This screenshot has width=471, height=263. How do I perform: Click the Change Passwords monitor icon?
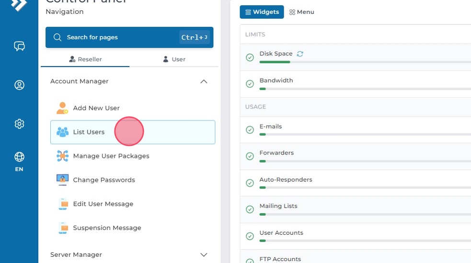coord(62,180)
